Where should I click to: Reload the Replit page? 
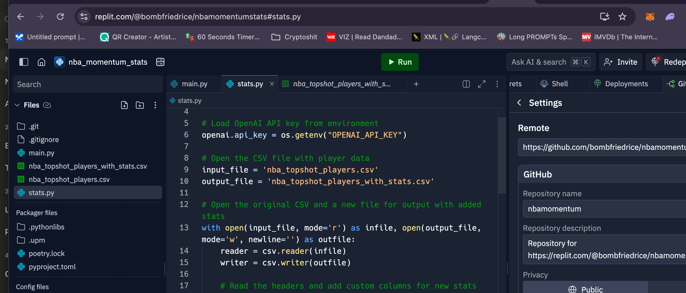click(x=60, y=17)
